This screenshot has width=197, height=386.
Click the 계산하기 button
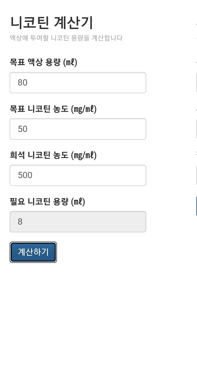(x=33, y=252)
